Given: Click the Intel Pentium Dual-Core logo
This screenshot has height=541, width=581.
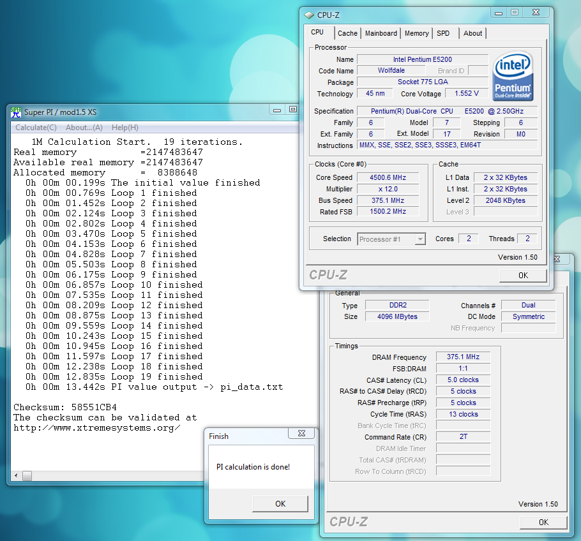Looking at the screenshot, I should pos(513,76).
